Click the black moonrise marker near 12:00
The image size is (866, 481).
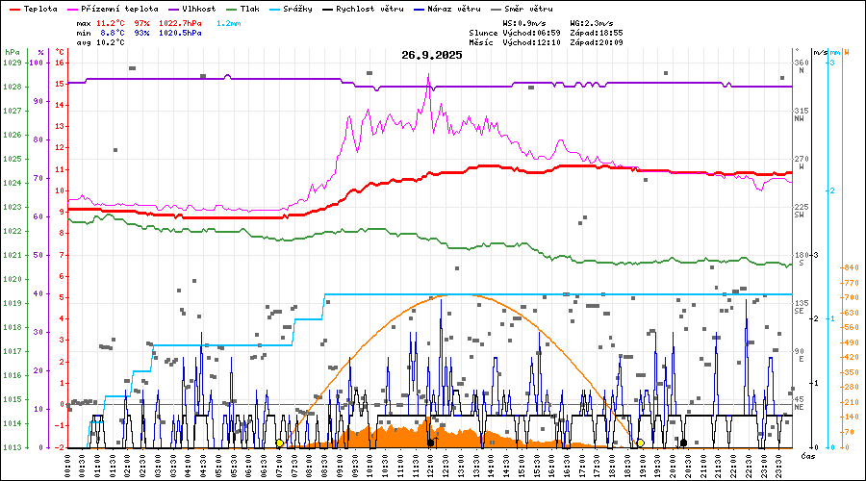[x=430, y=443]
